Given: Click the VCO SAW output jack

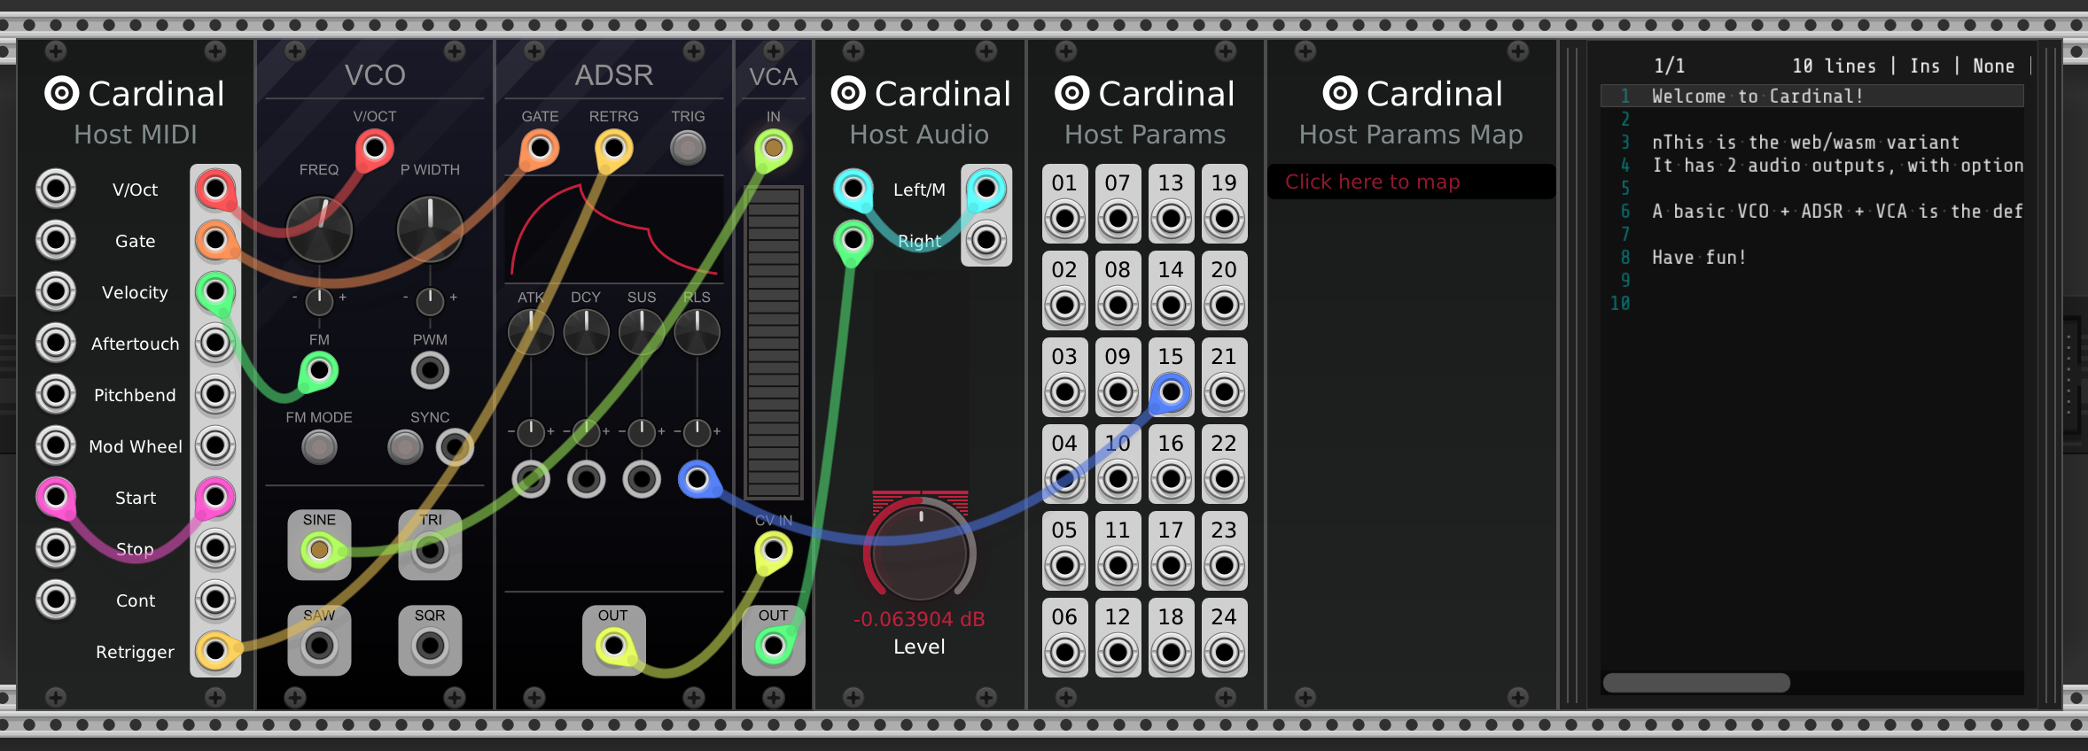Looking at the screenshot, I should 319,646.
